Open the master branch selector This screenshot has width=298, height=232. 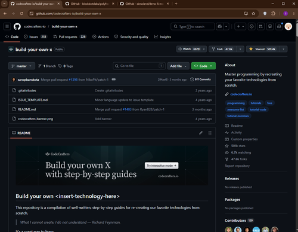click(x=21, y=66)
